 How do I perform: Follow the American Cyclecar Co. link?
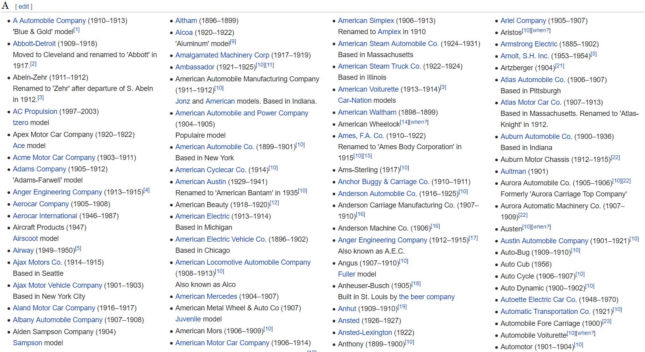point(210,170)
